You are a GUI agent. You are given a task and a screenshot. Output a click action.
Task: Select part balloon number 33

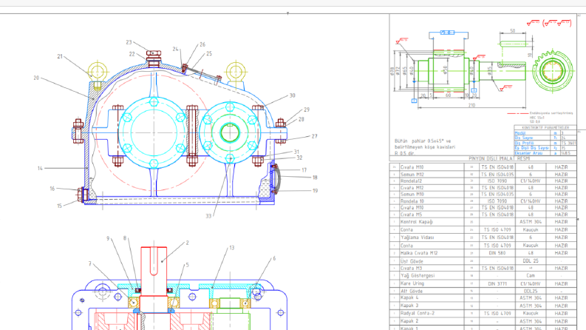(x=208, y=216)
